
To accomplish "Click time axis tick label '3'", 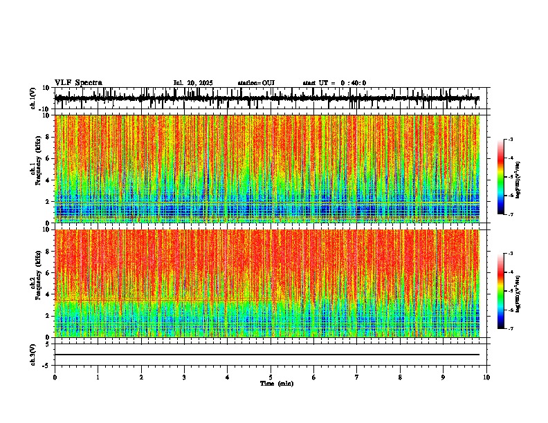I will point(184,377).
